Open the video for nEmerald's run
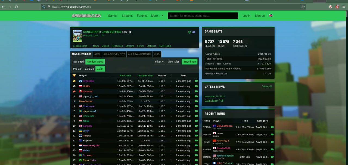This screenshot has width=348, height=165. click(x=196, y=116)
